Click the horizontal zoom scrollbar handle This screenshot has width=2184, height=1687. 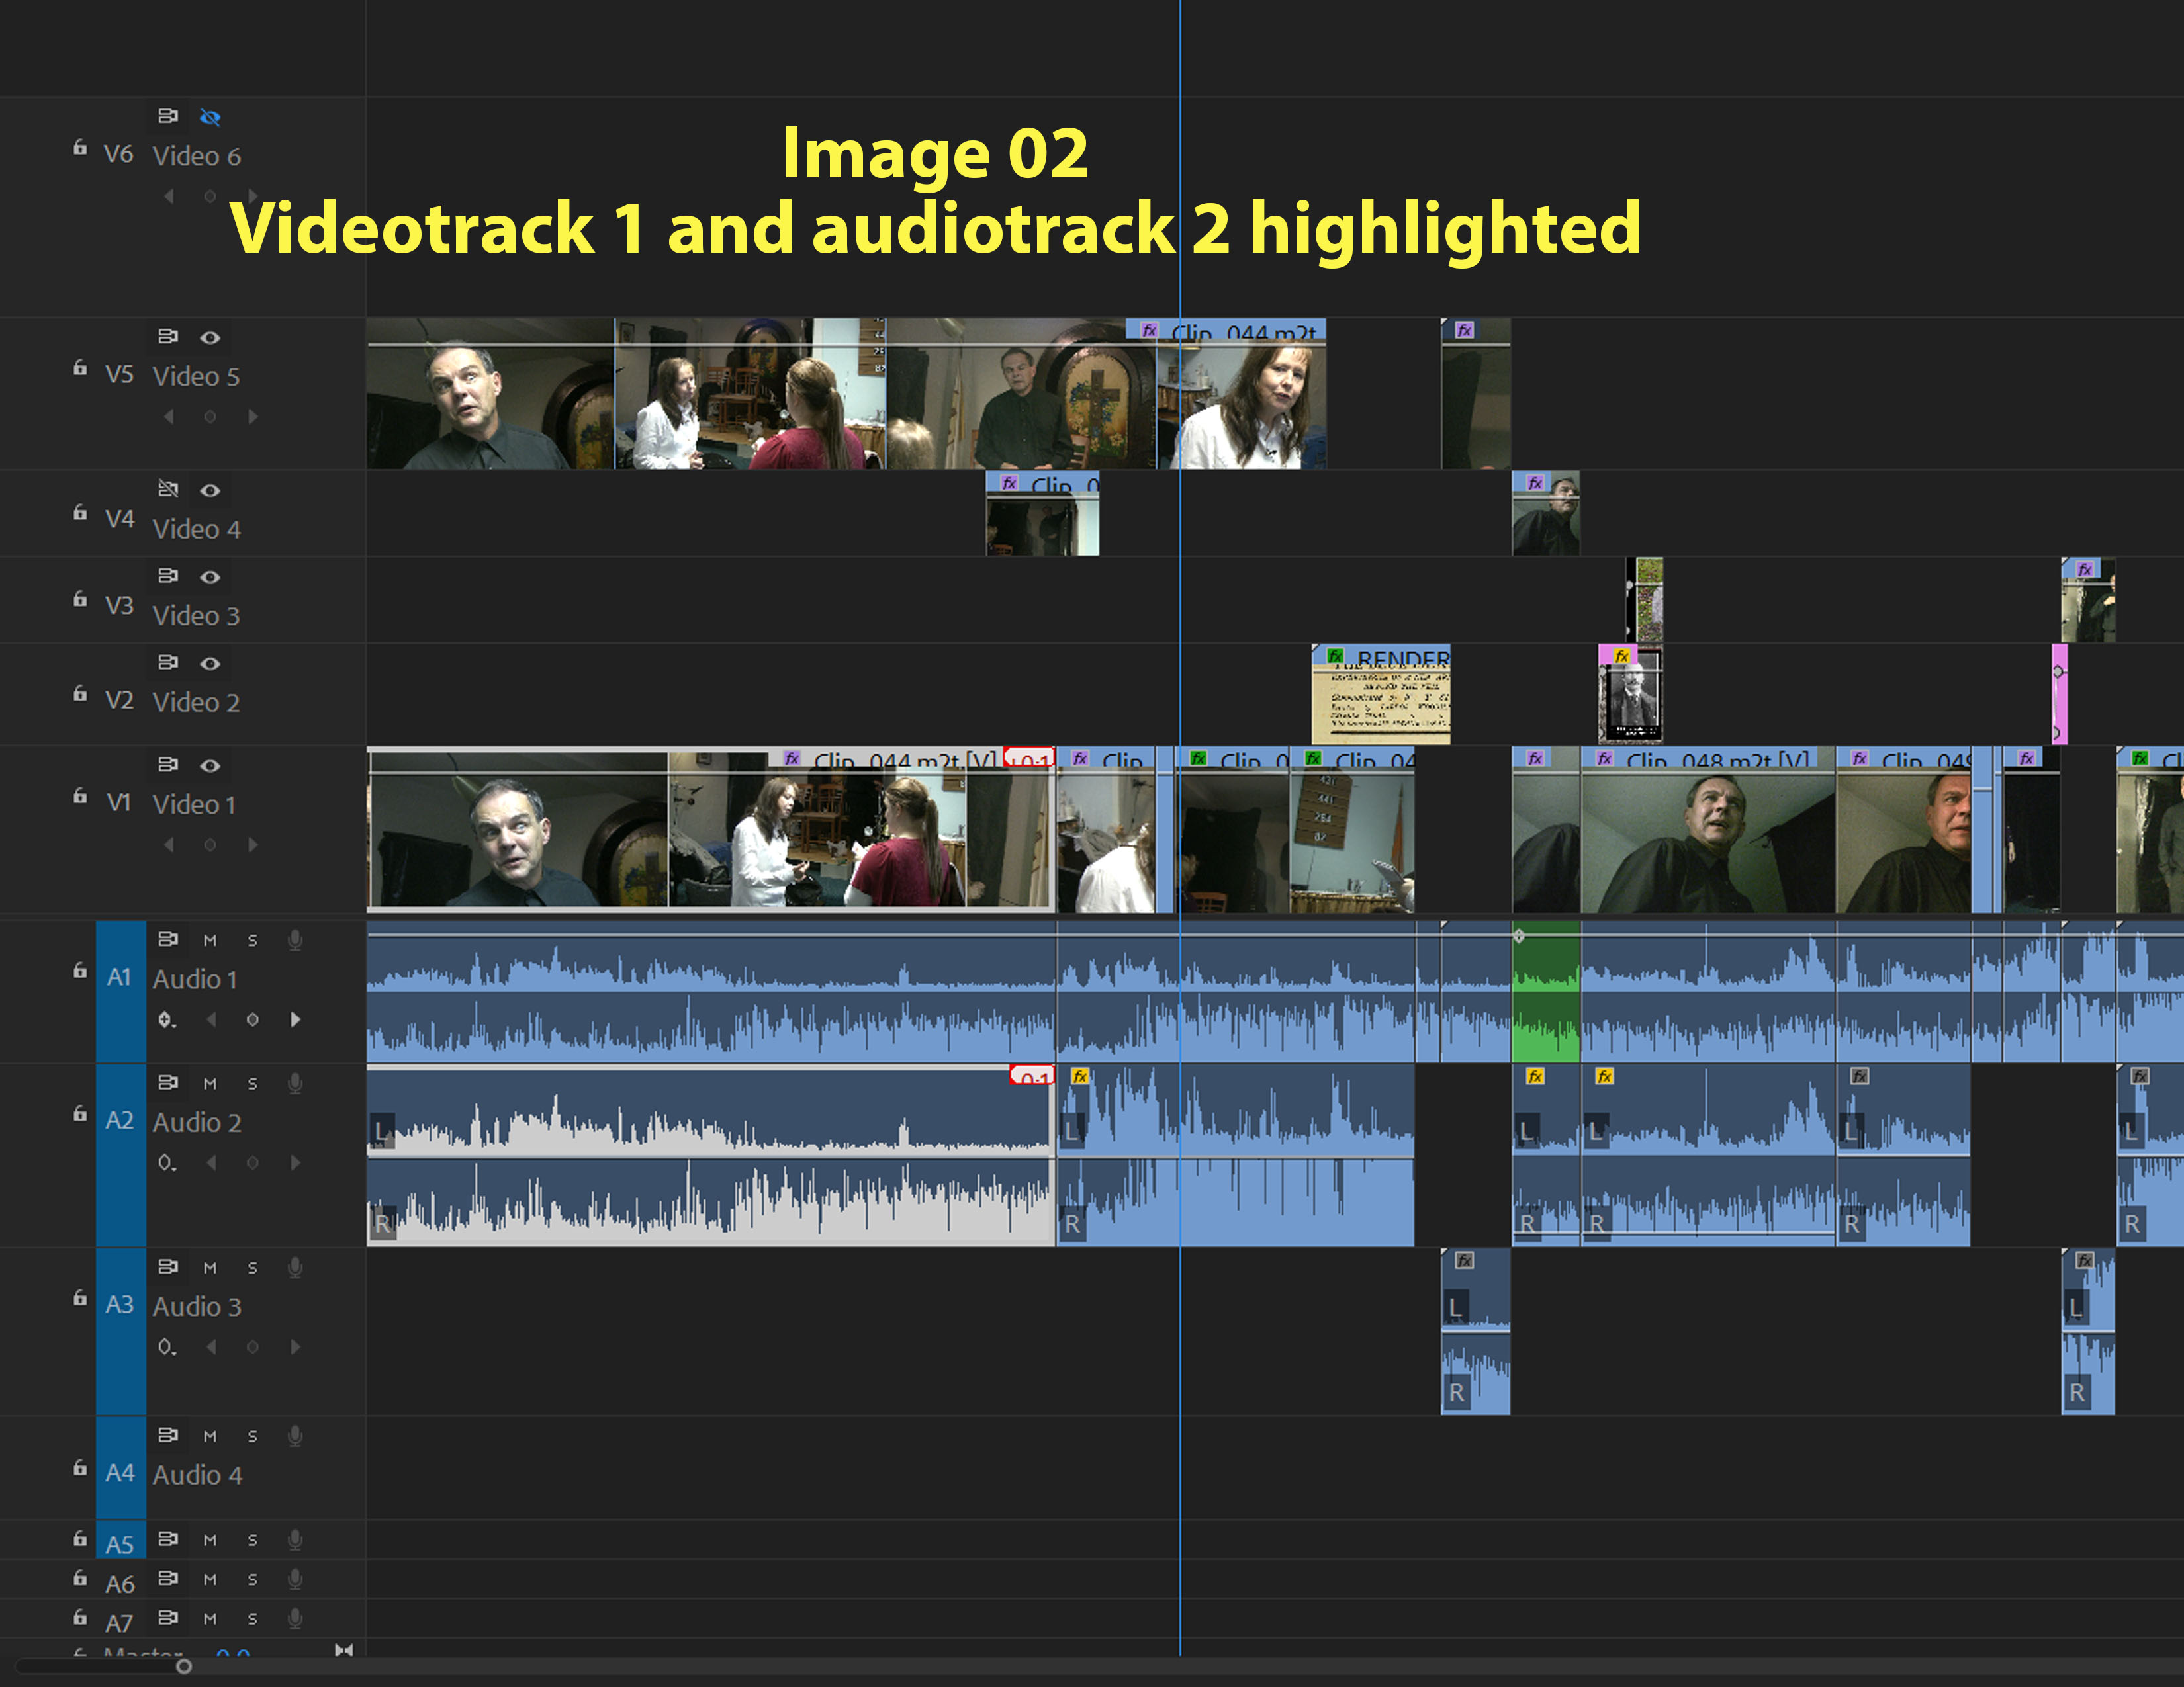[x=184, y=1666]
